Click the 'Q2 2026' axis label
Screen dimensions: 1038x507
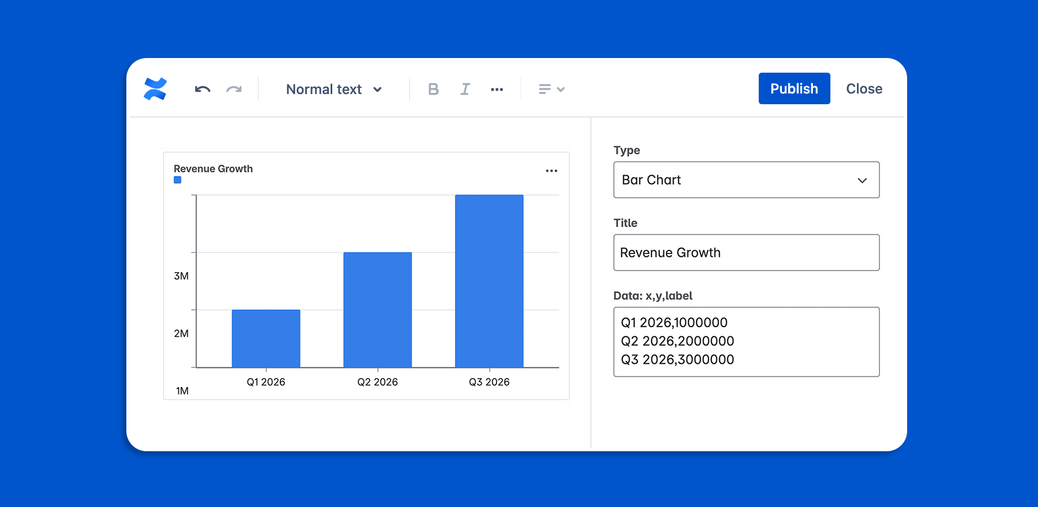378,382
